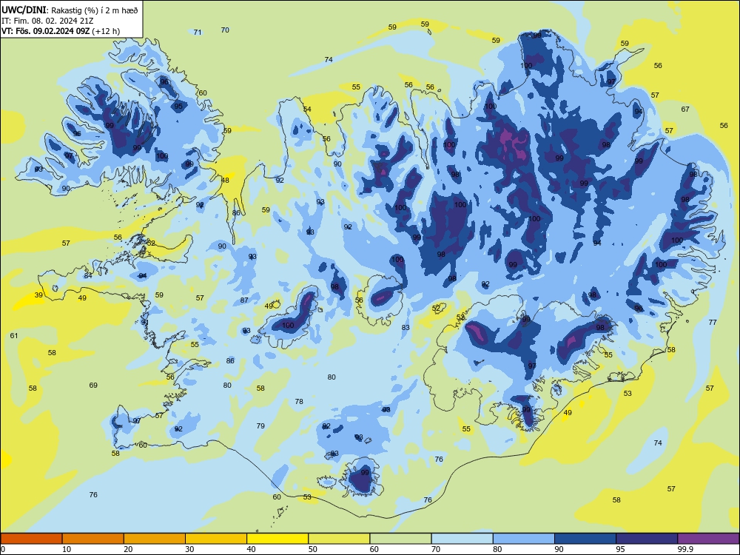This screenshot has height=555, width=740.
Task: Click the humidity value 69 on the map
Action: point(93,385)
